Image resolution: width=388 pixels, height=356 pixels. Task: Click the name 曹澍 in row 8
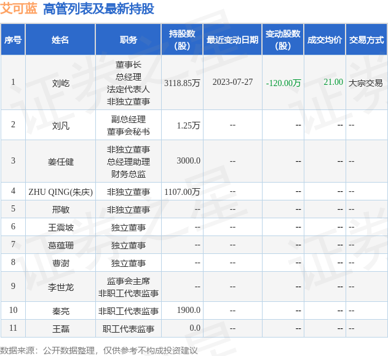coord(61,263)
